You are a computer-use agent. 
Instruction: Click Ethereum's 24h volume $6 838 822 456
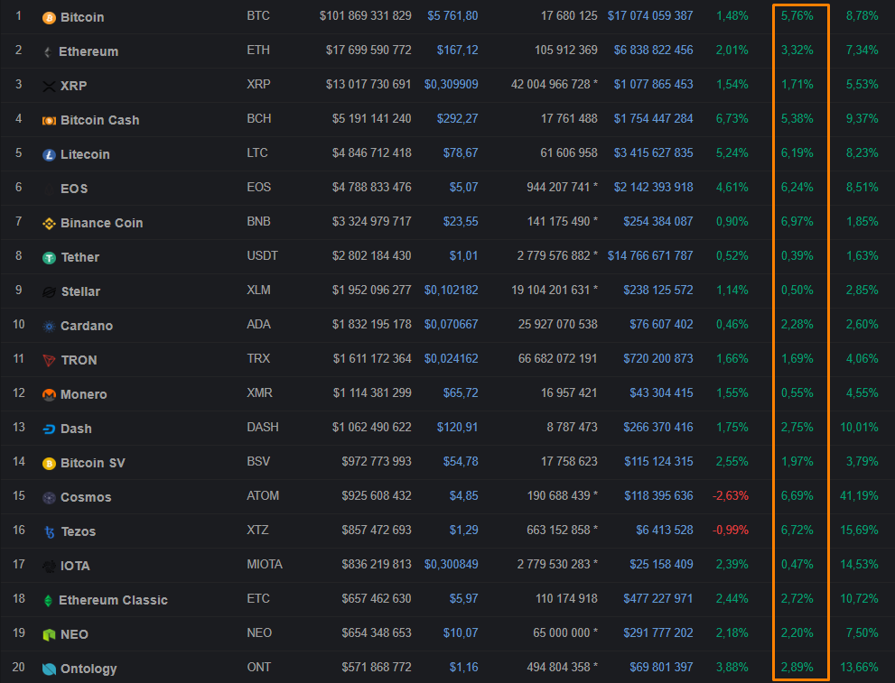click(x=650, y=51)
